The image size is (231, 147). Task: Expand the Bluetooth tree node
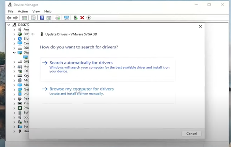click(14, 39)
